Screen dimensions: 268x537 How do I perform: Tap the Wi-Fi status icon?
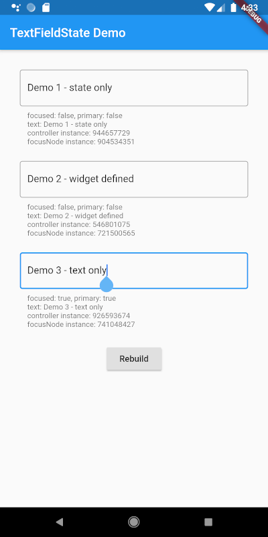coord(210,7)
